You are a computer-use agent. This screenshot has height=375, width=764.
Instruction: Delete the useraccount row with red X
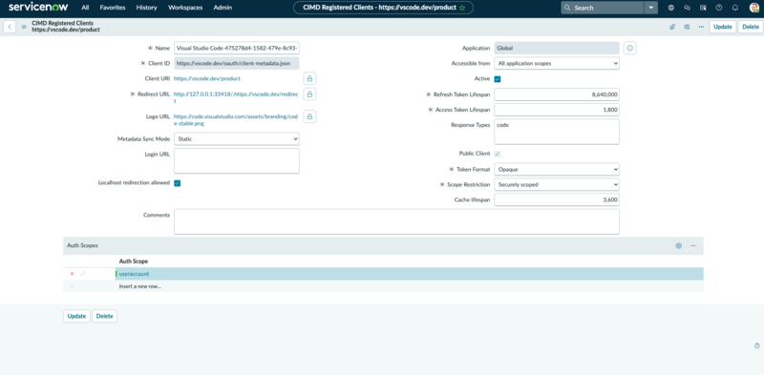[73, 274]
